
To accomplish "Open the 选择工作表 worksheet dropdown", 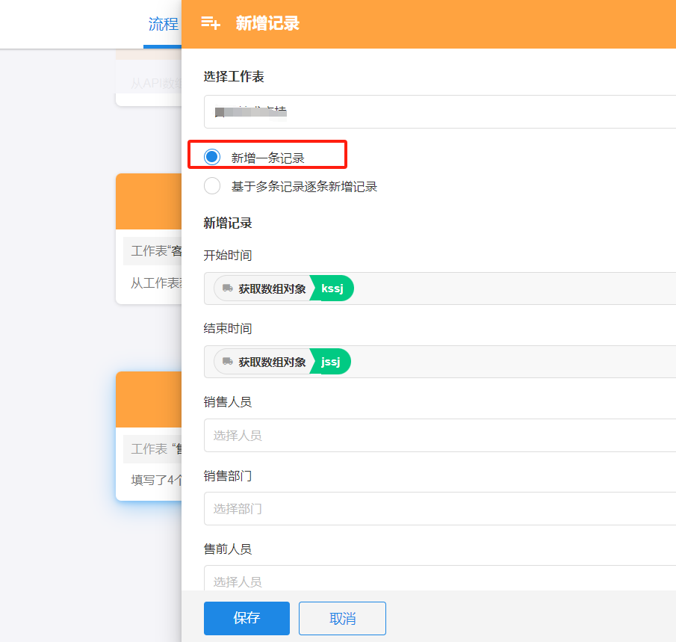I will coord(439,112).
